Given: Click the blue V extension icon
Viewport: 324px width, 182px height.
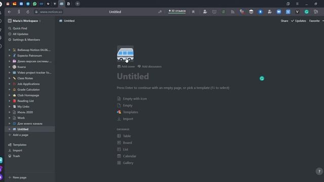Looking at the screenshot, I should (288, 12).
